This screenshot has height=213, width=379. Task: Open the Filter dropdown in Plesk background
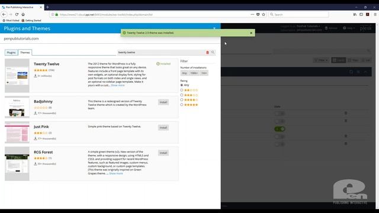321,60
